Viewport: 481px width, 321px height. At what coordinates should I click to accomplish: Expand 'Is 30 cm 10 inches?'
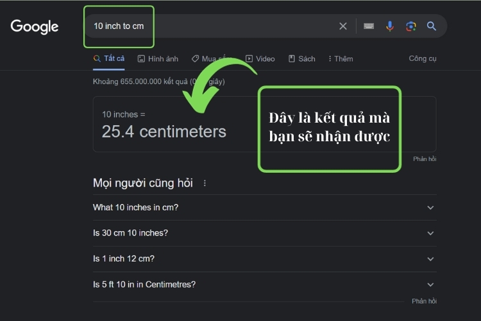tap(264, 233)
